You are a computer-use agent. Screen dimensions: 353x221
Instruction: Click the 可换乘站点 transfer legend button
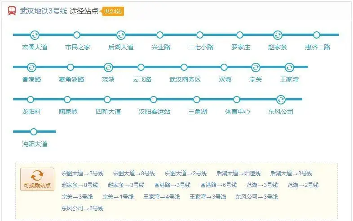[37, 179]
